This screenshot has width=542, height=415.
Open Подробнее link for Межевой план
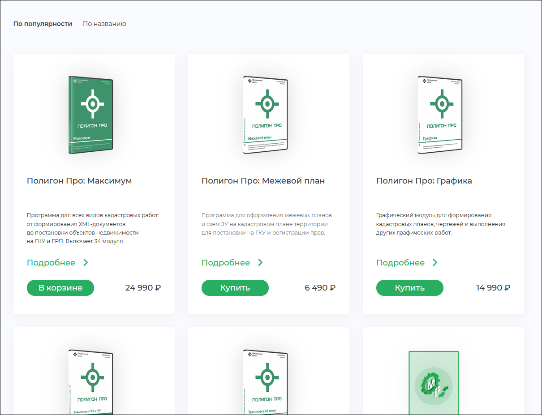226,263
